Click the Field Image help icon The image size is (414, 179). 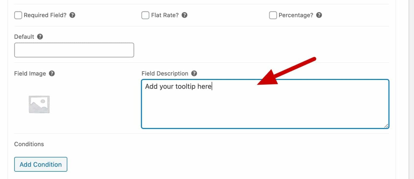pos(53,73)
